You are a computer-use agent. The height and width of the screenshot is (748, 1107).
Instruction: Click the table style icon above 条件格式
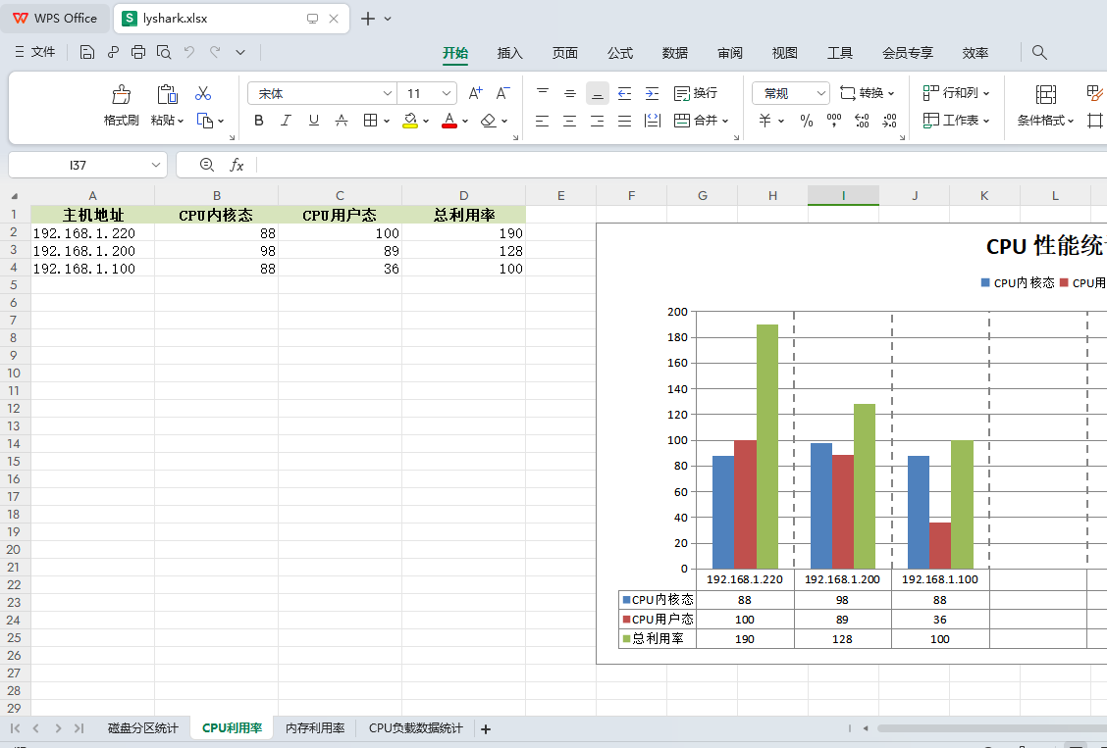click(1045, 94)
